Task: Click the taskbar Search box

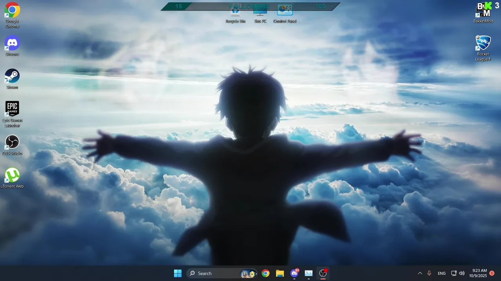Action: pyautogui.click(x=222, y=273)
